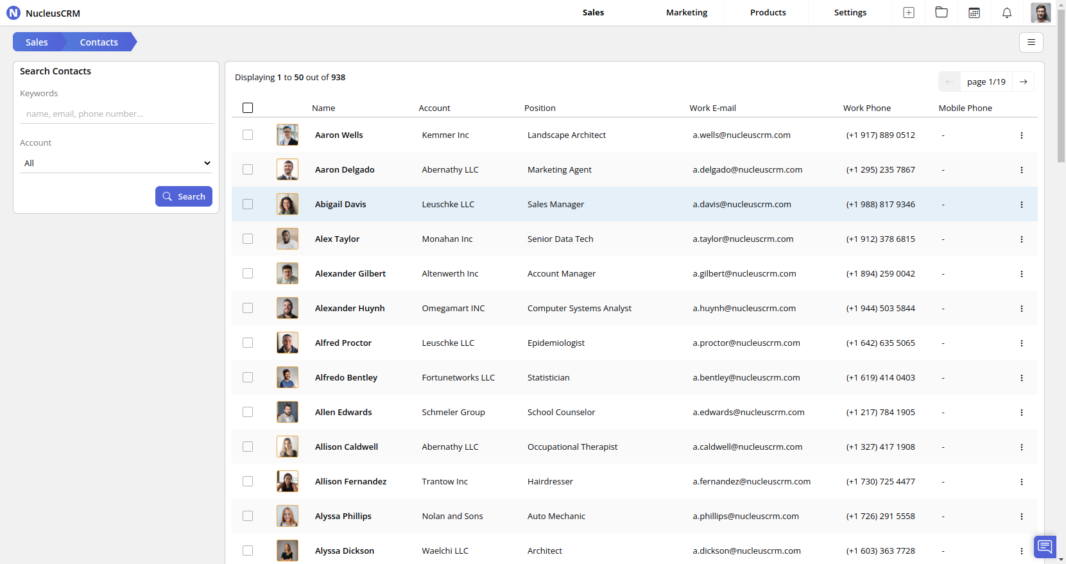Select the Aaron Delgado checkbox
Screen dimensions: 1066x564
[248, 169]
